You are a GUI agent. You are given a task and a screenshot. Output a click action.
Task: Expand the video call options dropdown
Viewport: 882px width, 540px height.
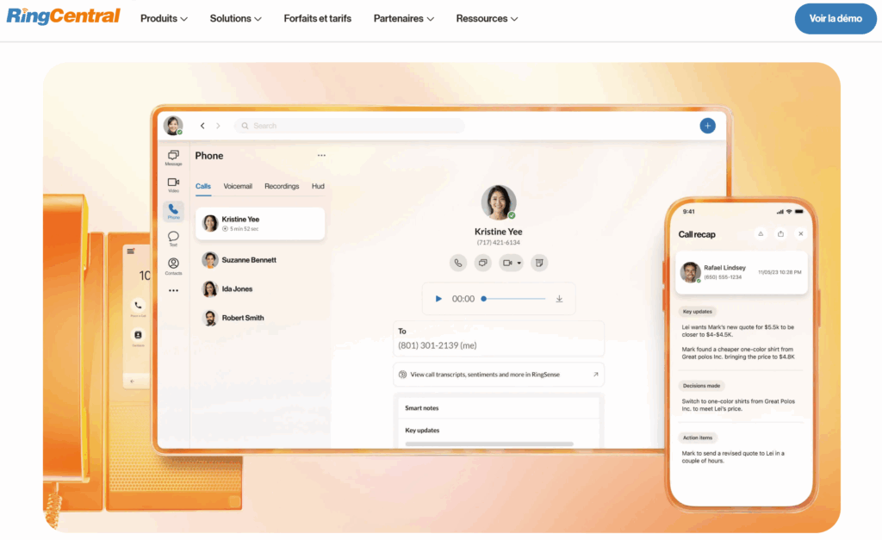coord(519,263)
